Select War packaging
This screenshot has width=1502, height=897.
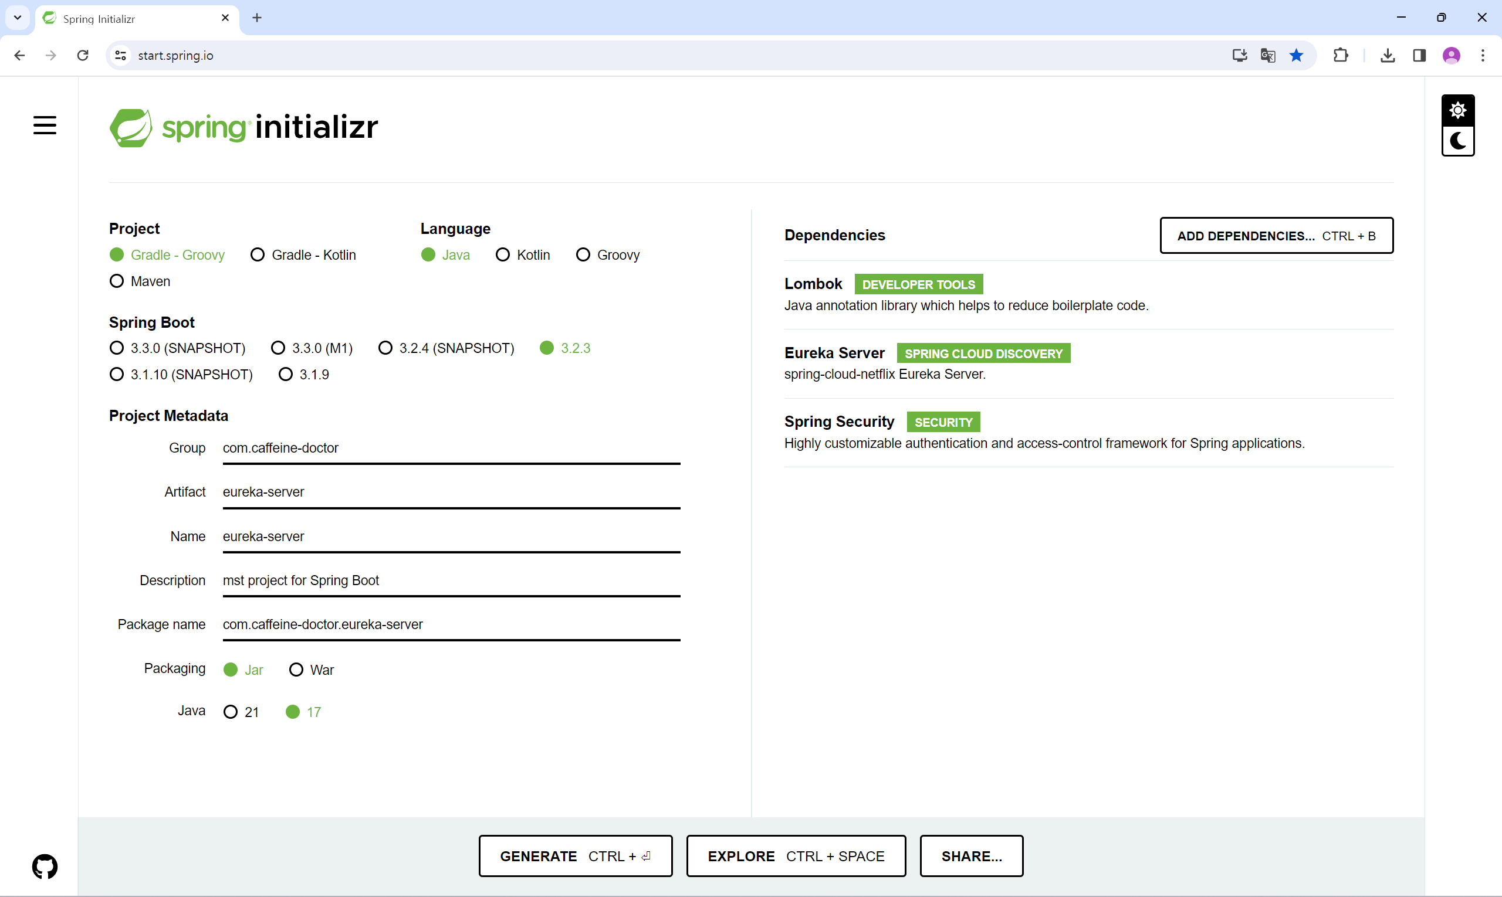pos(296,670)
